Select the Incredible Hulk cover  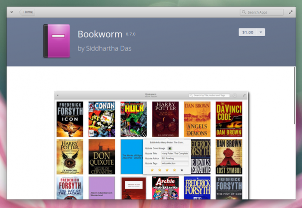point(133,119)
